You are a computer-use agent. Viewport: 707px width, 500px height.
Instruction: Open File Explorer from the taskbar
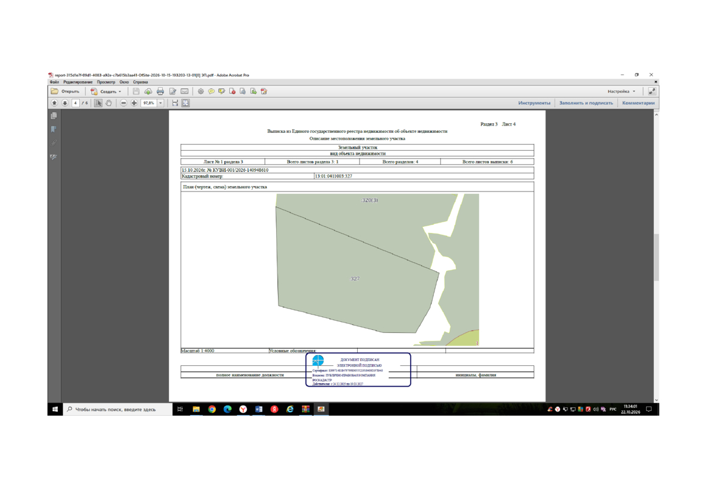[196, 409]
